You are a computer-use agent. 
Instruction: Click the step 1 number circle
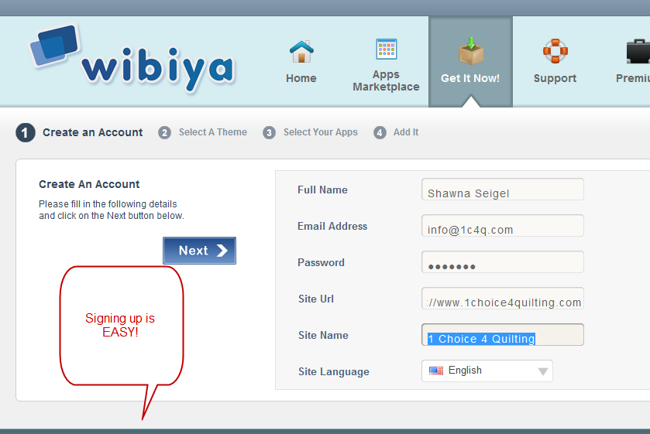click(x=26, y=132)
